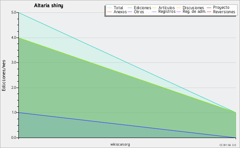The width and height of the screenshot is (240, 148).
Task: Click the Discusiones legend color line
Action: click(x=179, y=8)
